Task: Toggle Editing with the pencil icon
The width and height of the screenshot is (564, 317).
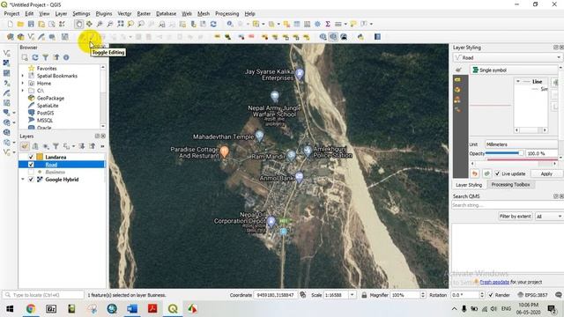Action: [x=93, y=37]
